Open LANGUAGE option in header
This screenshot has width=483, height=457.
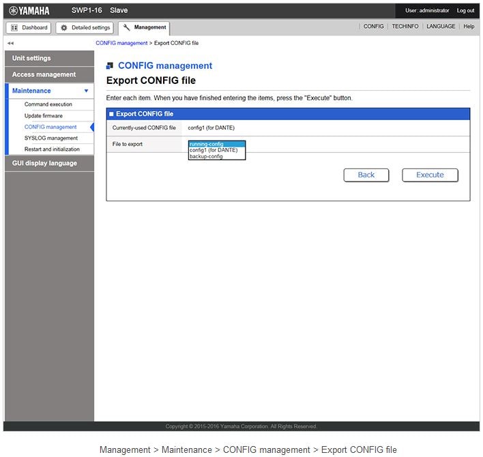coord(441,27)
